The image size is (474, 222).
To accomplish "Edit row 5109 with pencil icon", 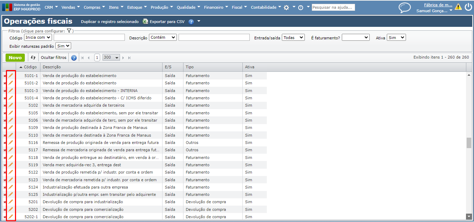I will point(11,128).
